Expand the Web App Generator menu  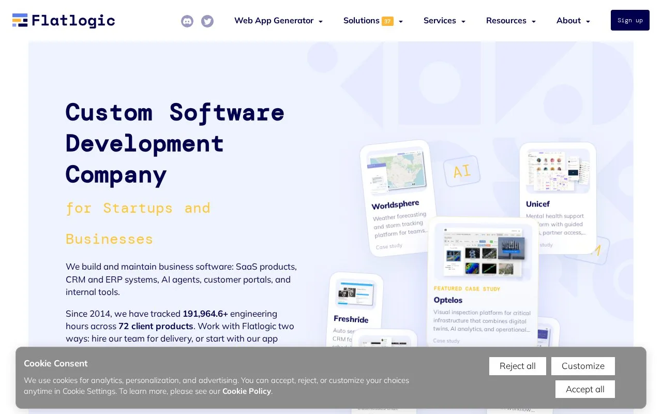278,21
